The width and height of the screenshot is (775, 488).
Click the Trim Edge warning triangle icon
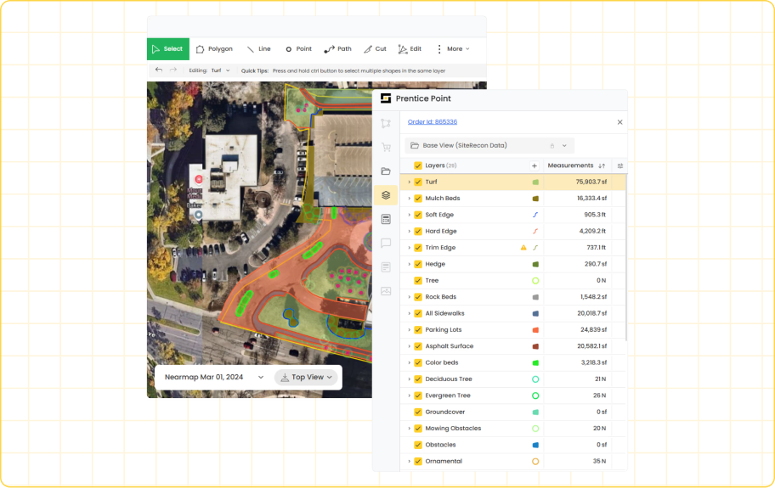[x=523, y=248]
